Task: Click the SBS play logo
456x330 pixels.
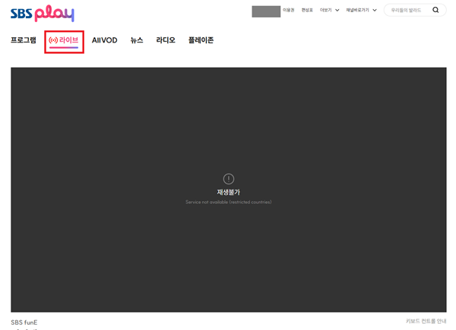Action: click(42, 13)
